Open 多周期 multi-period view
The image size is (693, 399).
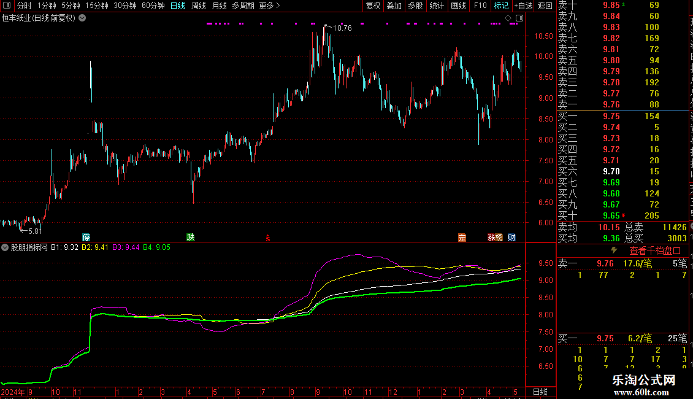(243, 6)
